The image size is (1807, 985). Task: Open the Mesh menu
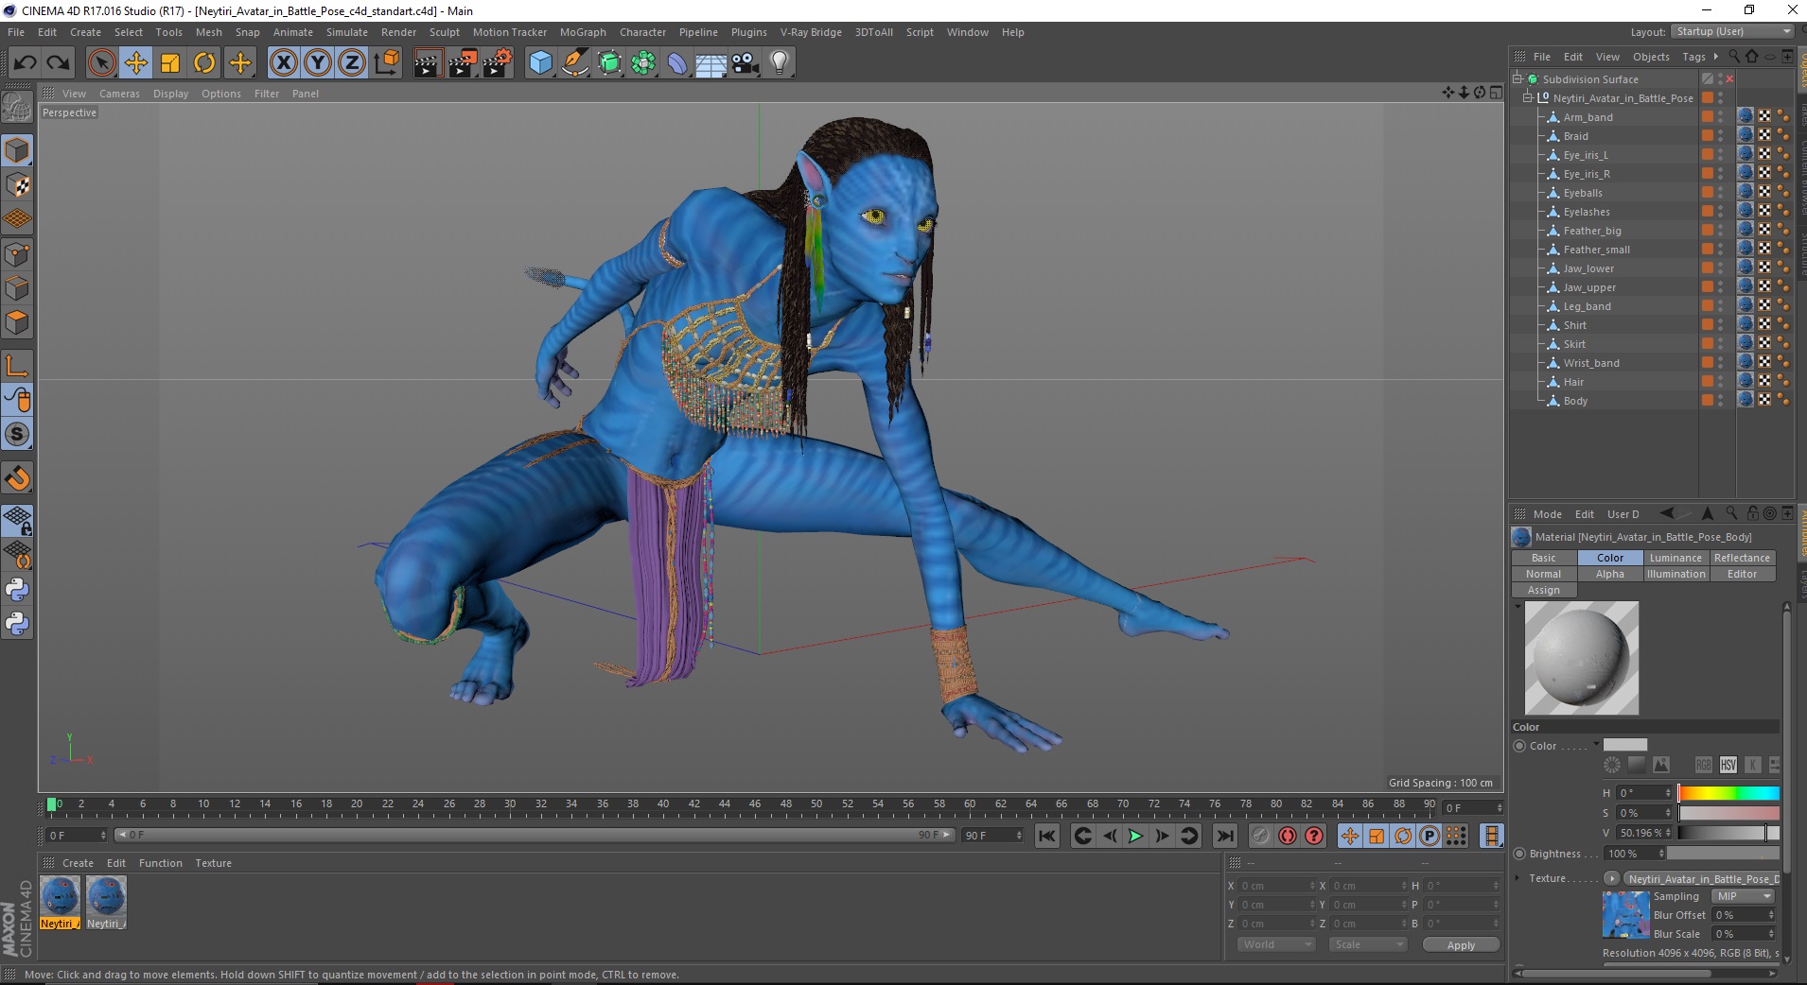[x=208, y=32]
